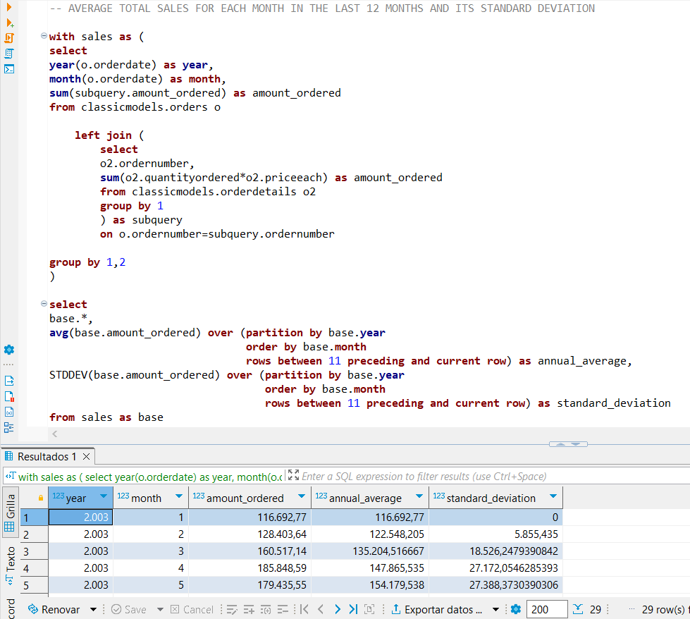
Task: Open the annual_average column filter dropdown
Action: 419,496
